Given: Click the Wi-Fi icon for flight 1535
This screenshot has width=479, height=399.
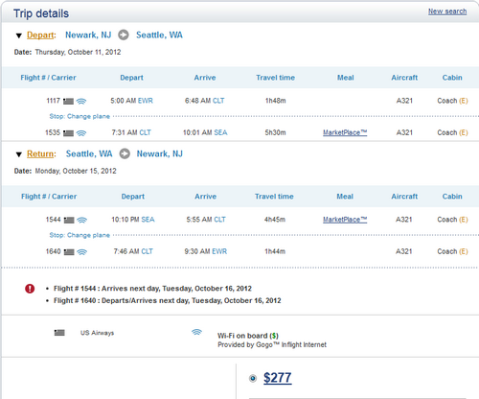Looking at the screenshot, I should [x=81, y=133].
